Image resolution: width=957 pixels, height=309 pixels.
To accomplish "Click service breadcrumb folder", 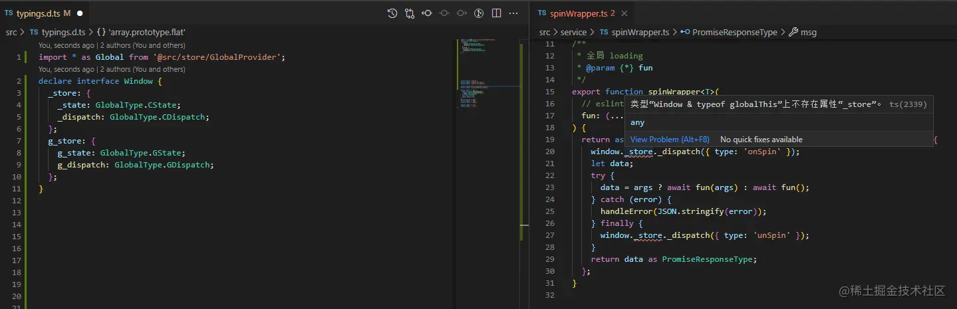I will click(573, 32).
